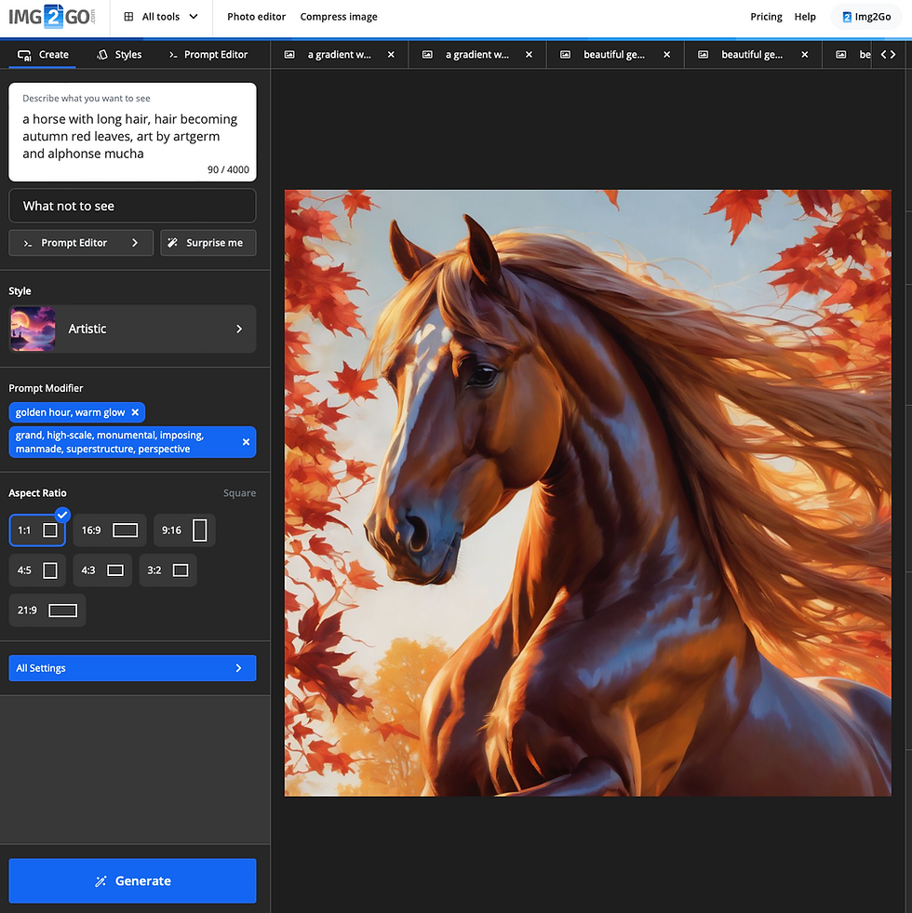Click the Prompt Editor terminal icon
This screenshot has width=912, height=913.
click(176, 55)
